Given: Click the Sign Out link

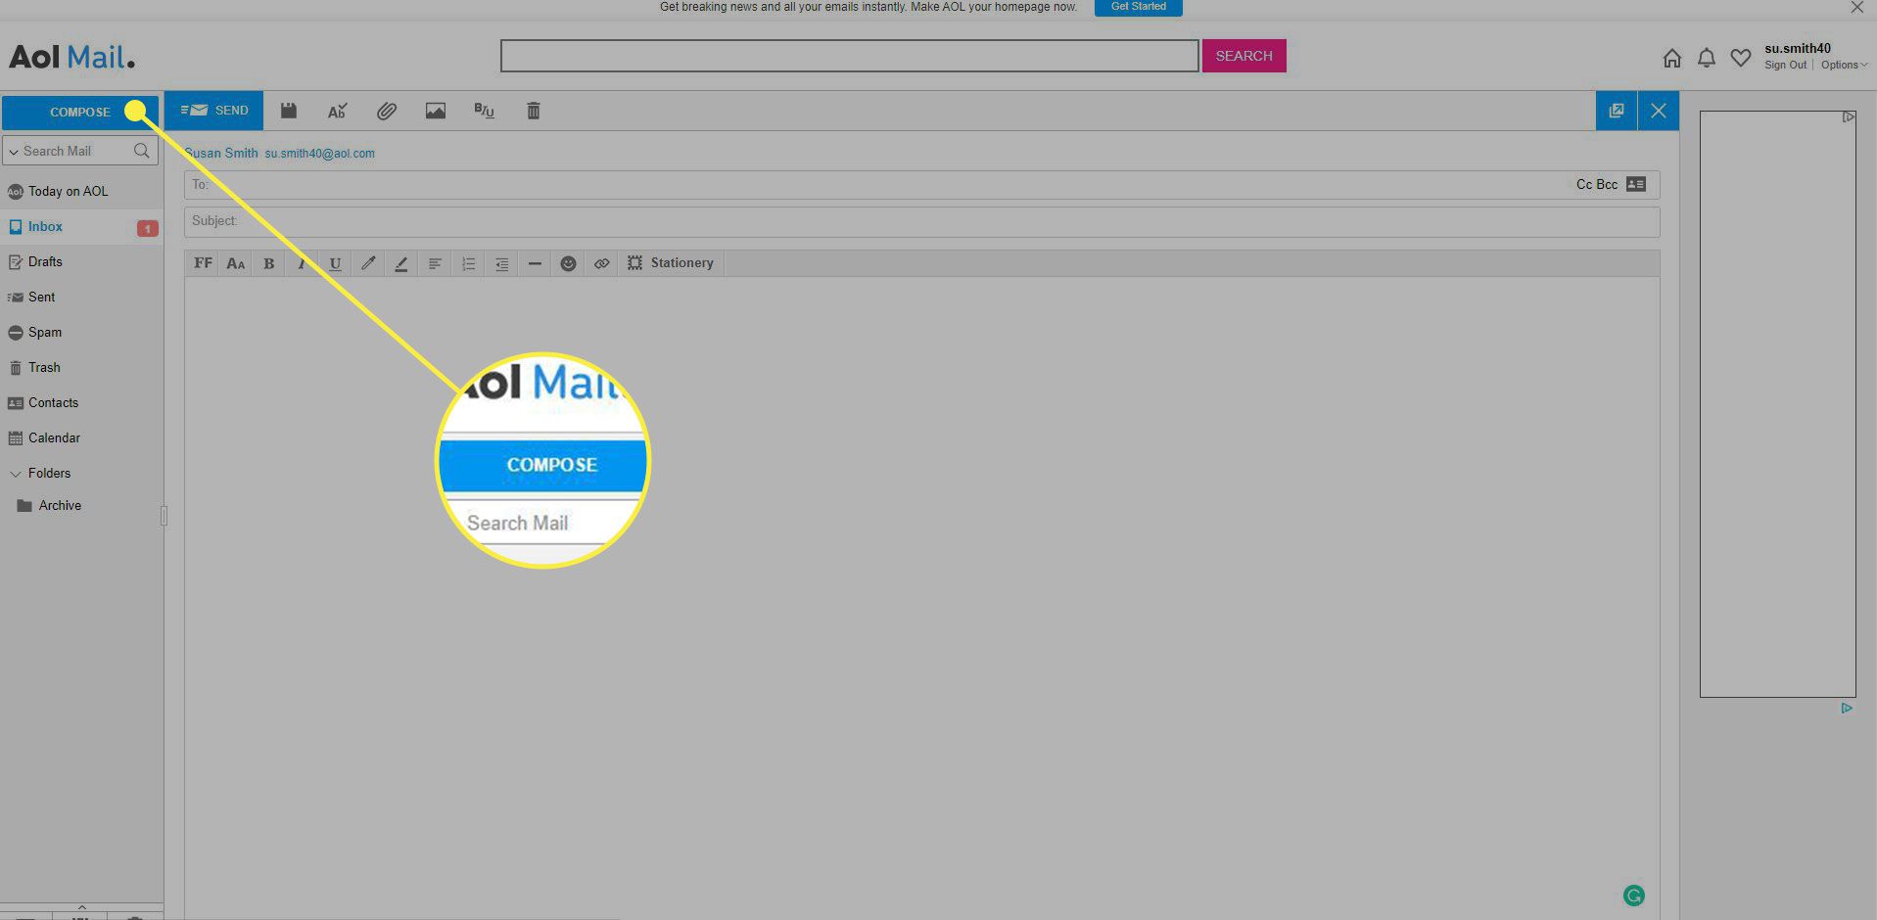Looking at the screenshot, I should [x=1785, y=66].
